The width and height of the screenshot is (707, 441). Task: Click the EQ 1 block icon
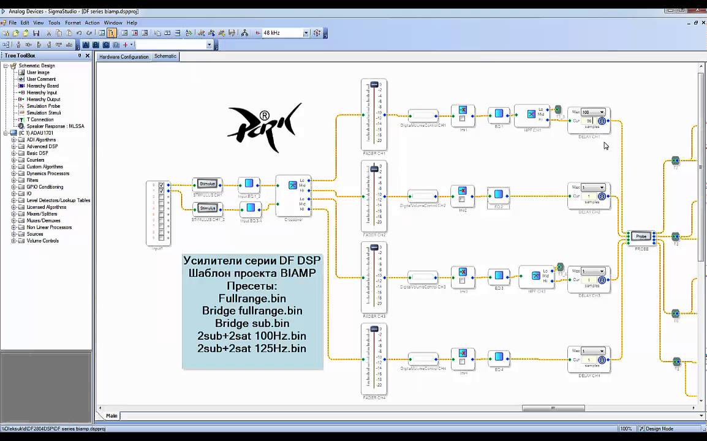(x=499, y=114)
